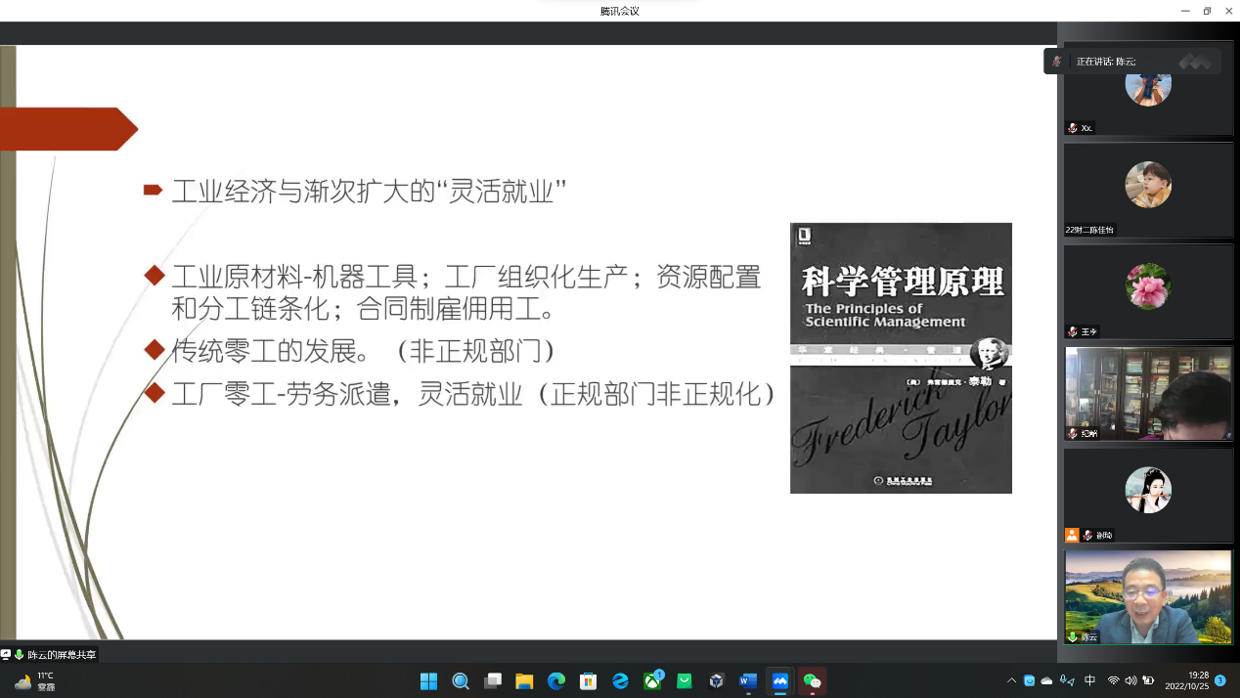
Task: Click the Scientific Management book cover image
Action: (901, 358)
